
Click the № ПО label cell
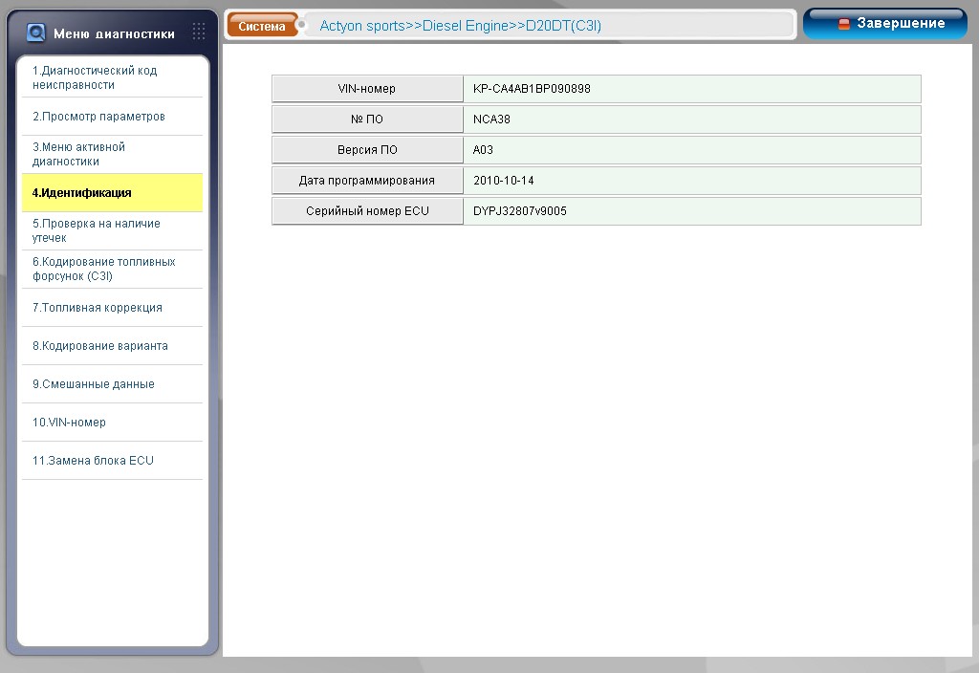[x=367, y=119]
